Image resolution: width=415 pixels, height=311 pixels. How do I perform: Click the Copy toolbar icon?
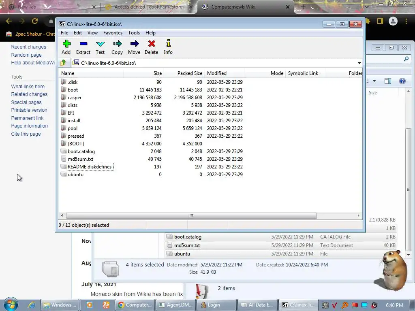[x=117, y=47]
